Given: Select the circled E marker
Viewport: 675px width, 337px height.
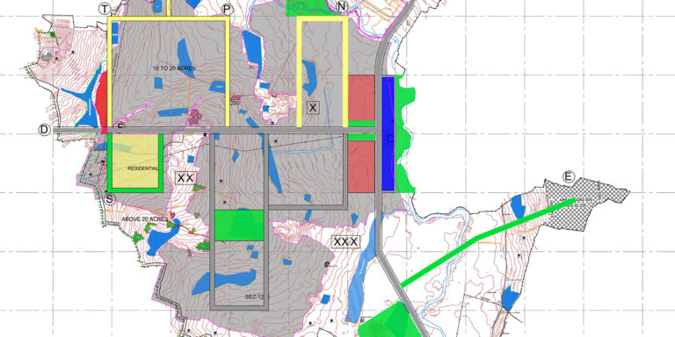Looking at the screenshot, I should [x=569, y=176].
